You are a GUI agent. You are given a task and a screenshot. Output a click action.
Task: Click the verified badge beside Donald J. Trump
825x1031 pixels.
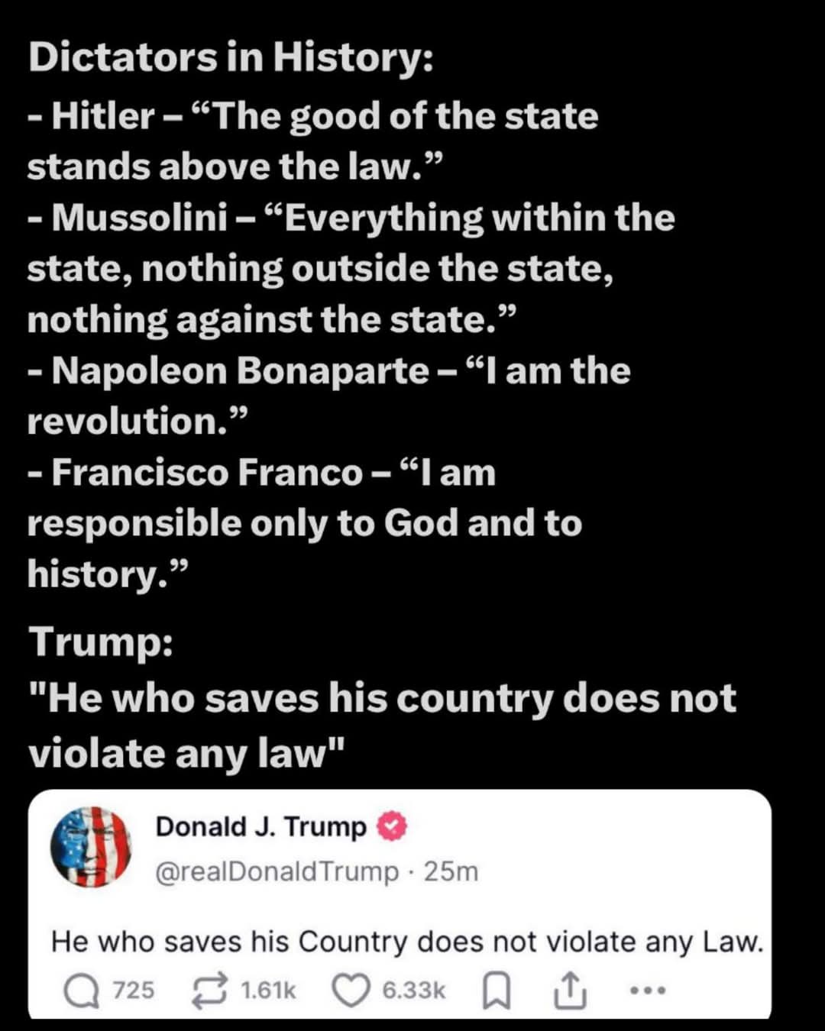(x=392, y=827)
